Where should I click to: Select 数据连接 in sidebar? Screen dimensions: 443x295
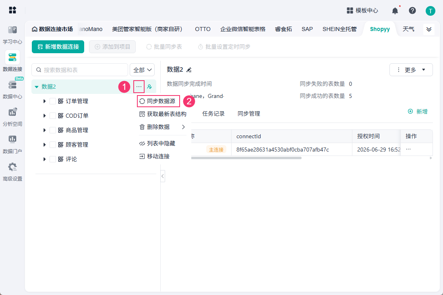(x=12, y=61)
